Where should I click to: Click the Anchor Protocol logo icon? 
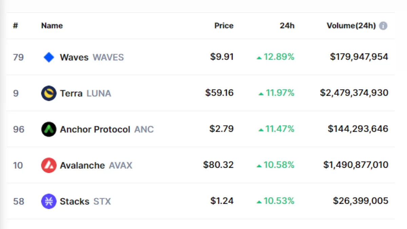click(x=49, y=129)
